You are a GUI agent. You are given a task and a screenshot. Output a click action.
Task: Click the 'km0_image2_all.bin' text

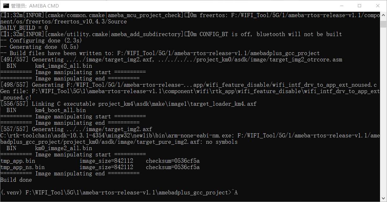(64, 148)
